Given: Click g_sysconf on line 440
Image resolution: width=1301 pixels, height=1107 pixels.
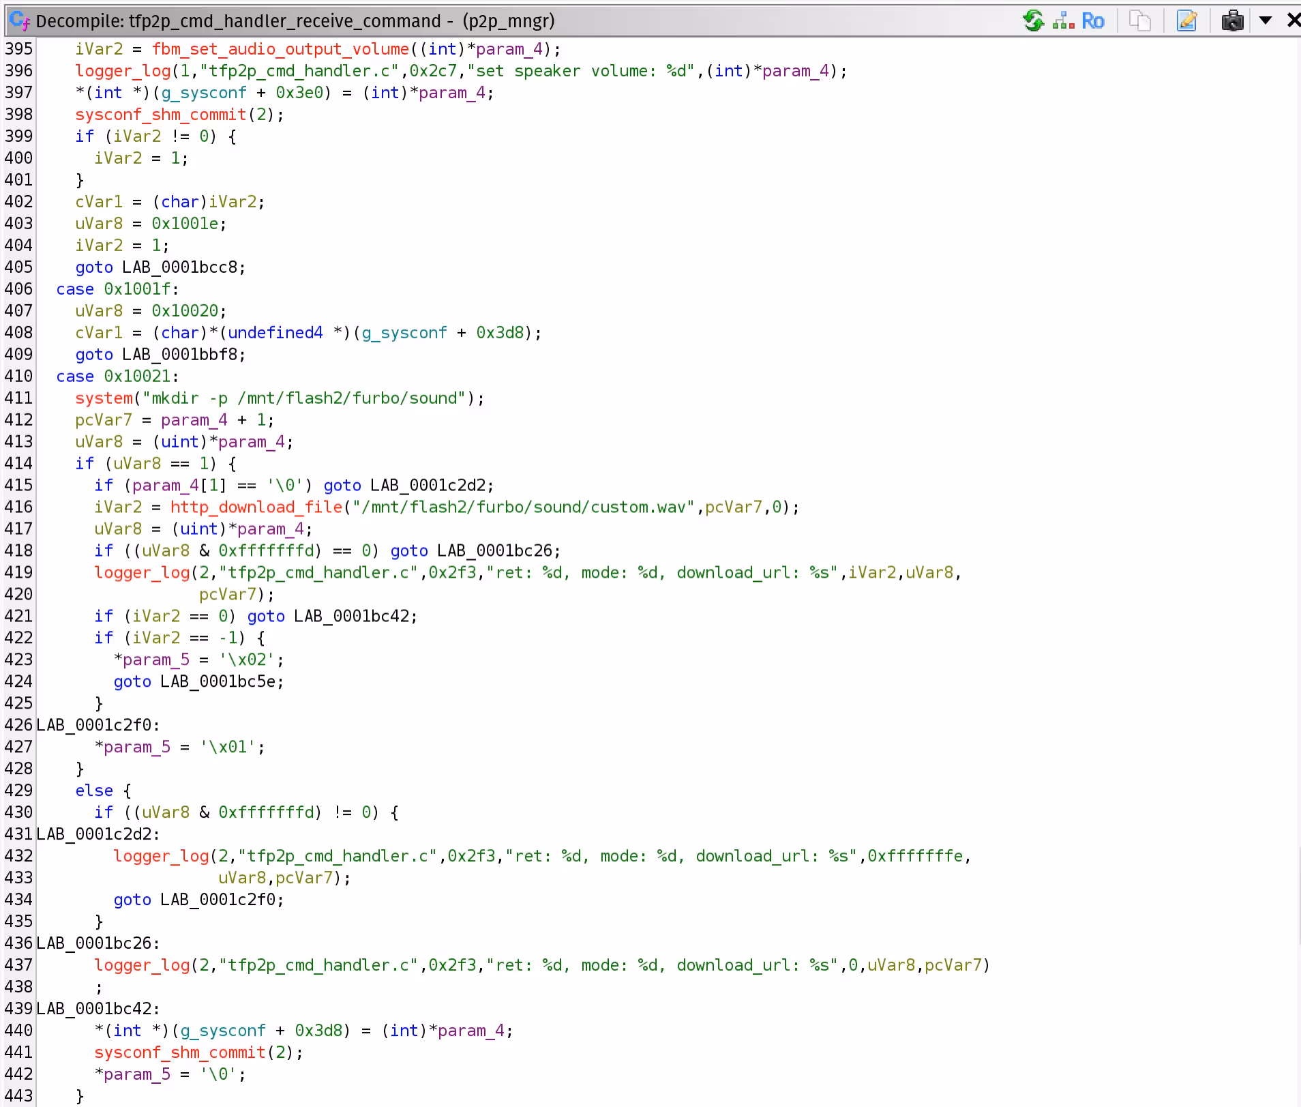Looking at the screenshot, I should [223, 1031].
